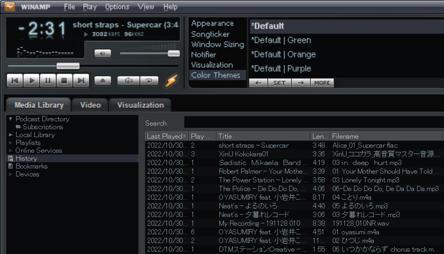Skip to the next track
This screenshot has width=444, height=254.
coord(81,80)
